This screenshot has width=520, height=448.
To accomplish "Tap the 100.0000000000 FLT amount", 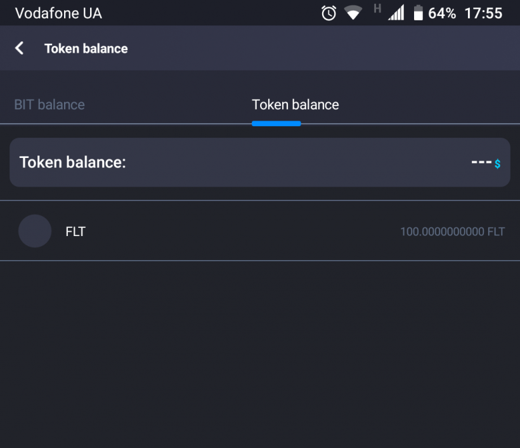I will coord(452,232).
